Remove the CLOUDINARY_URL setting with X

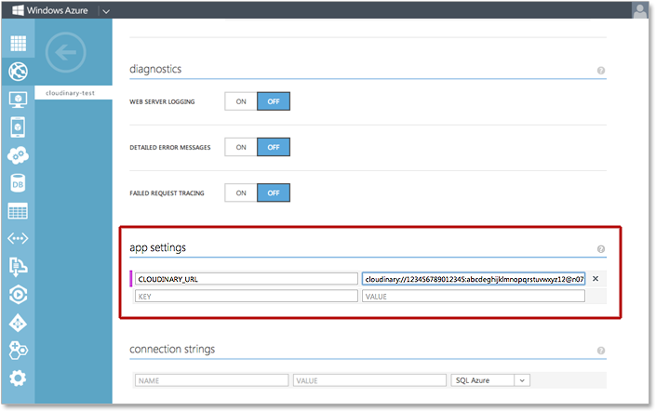click(596, 278)
